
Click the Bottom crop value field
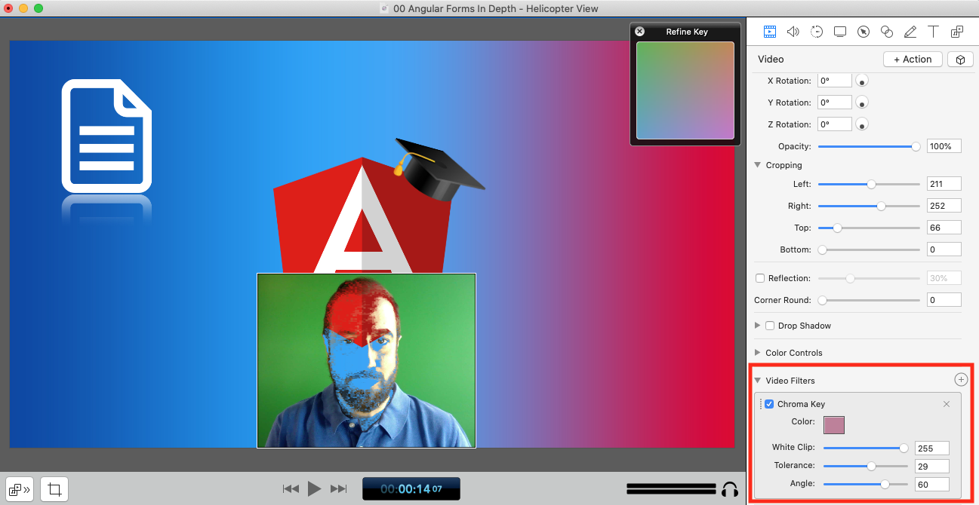944,249
